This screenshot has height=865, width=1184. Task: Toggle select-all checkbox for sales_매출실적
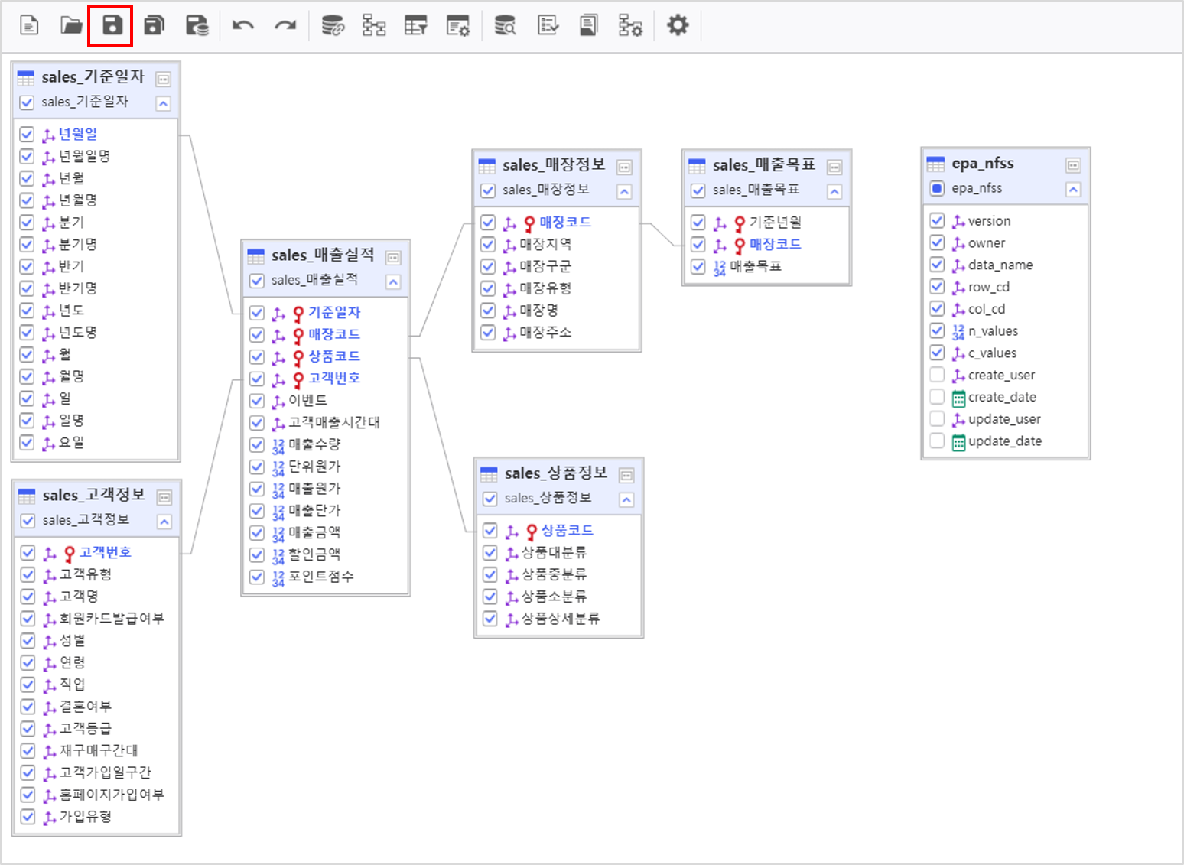pyautogui.click(x=257, y=281)
